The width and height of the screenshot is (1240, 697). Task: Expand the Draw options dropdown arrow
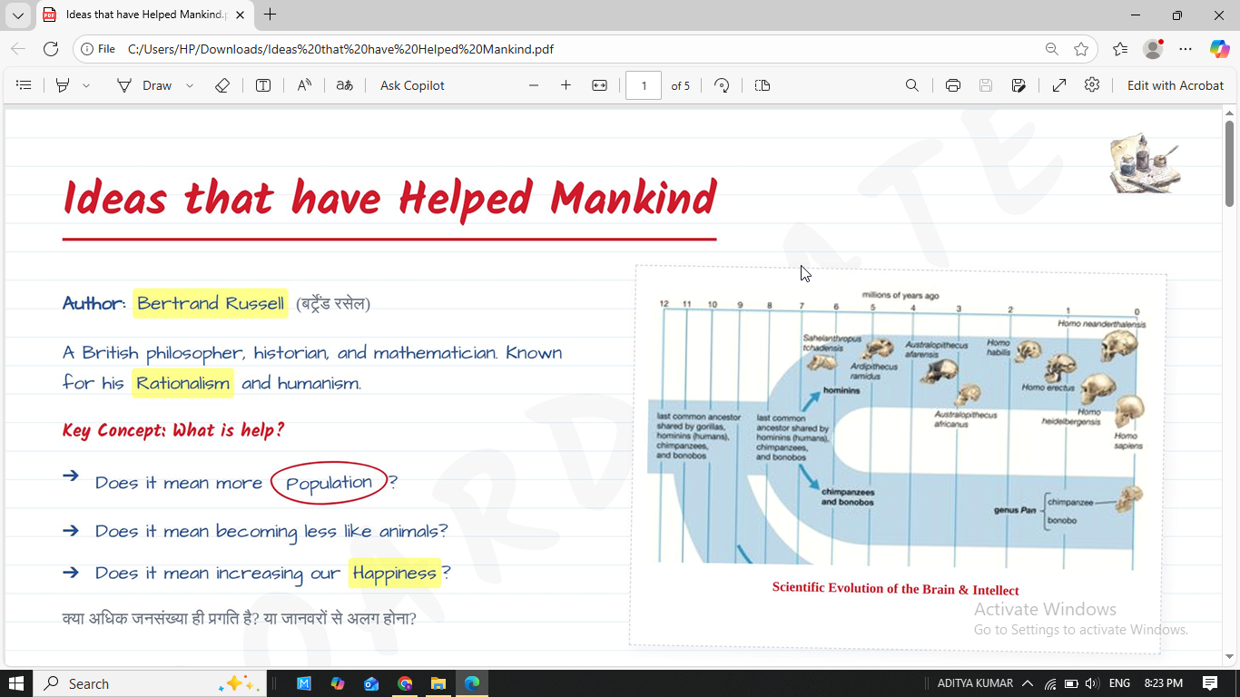(190, 85)
